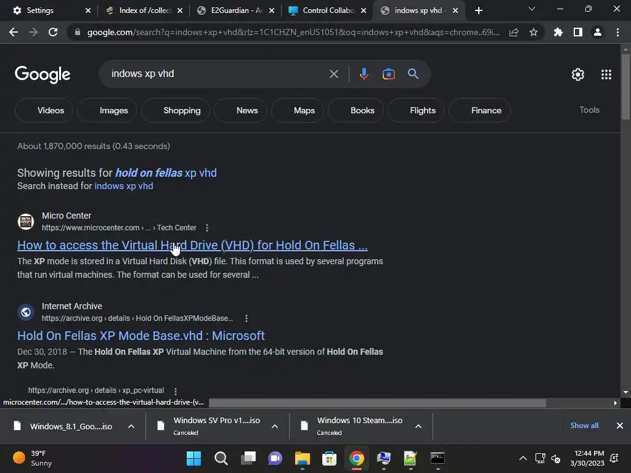Click the horizontal scrollbar thumb
Viewport: 631px width, 473px height.
377,403
